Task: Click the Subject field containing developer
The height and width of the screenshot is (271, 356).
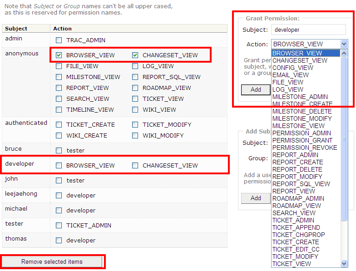Action: pyautogui.click(x=308, y=30)
